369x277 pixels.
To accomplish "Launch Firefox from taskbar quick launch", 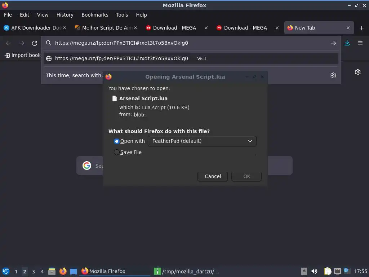I will [x=63, y=271].
